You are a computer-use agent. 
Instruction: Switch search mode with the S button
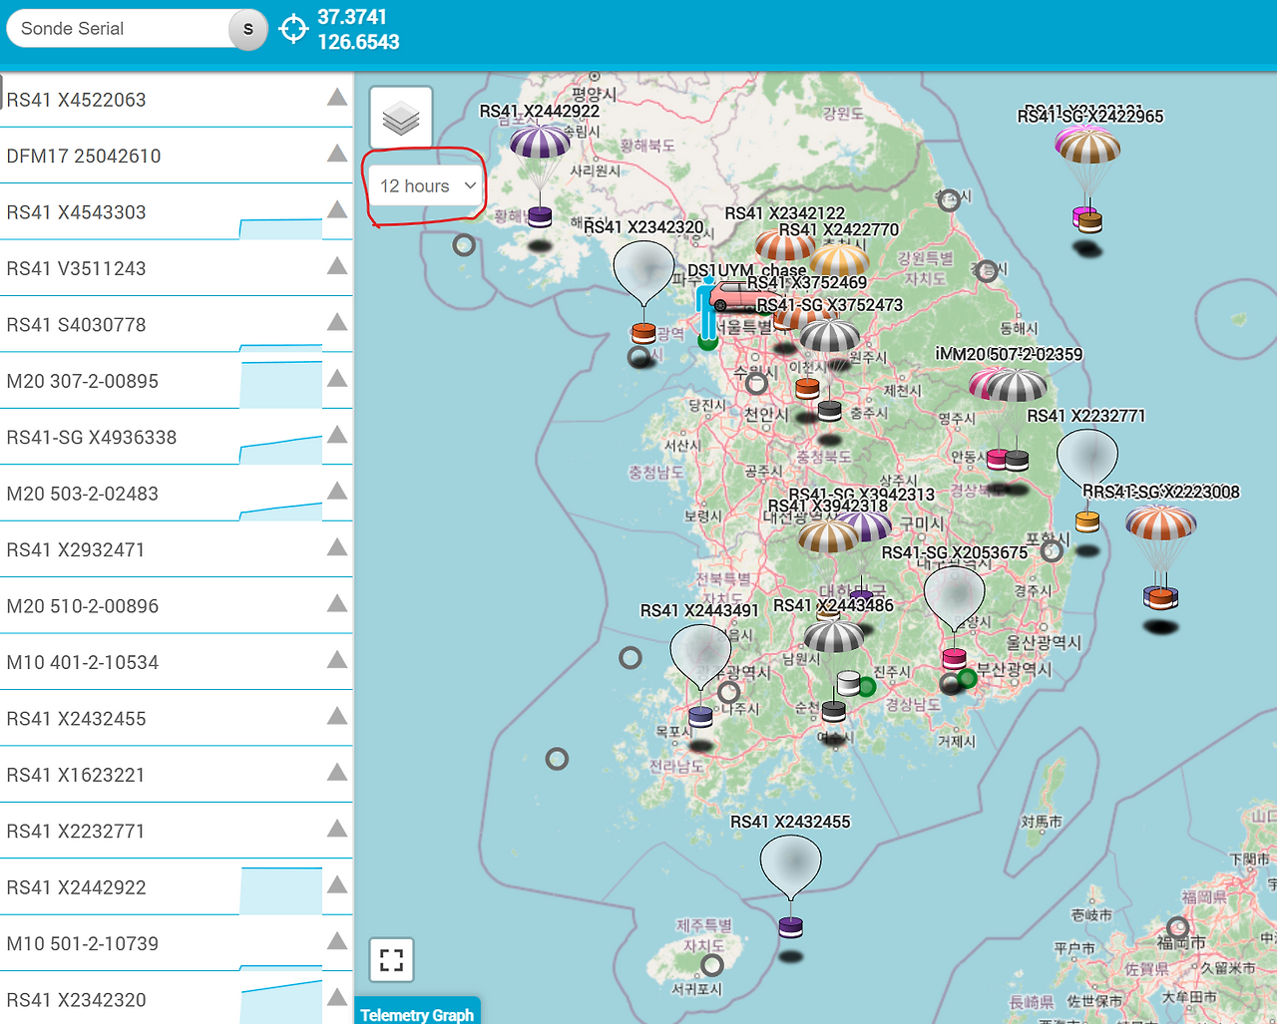point(248,29)
